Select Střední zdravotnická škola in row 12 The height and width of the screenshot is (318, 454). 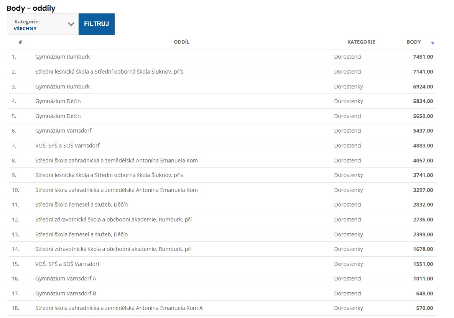coord(113,220)
